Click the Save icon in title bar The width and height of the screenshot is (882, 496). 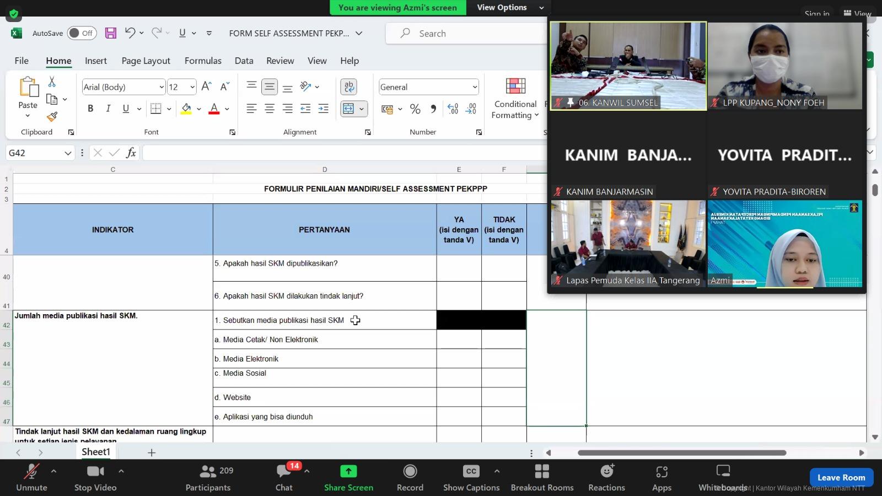click(x=111, y=33)
